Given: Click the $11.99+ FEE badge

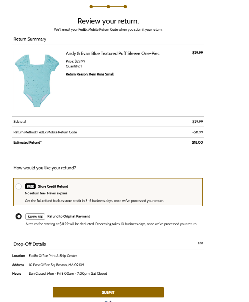Looking at the screenshot, I should (x=35, y=216).
